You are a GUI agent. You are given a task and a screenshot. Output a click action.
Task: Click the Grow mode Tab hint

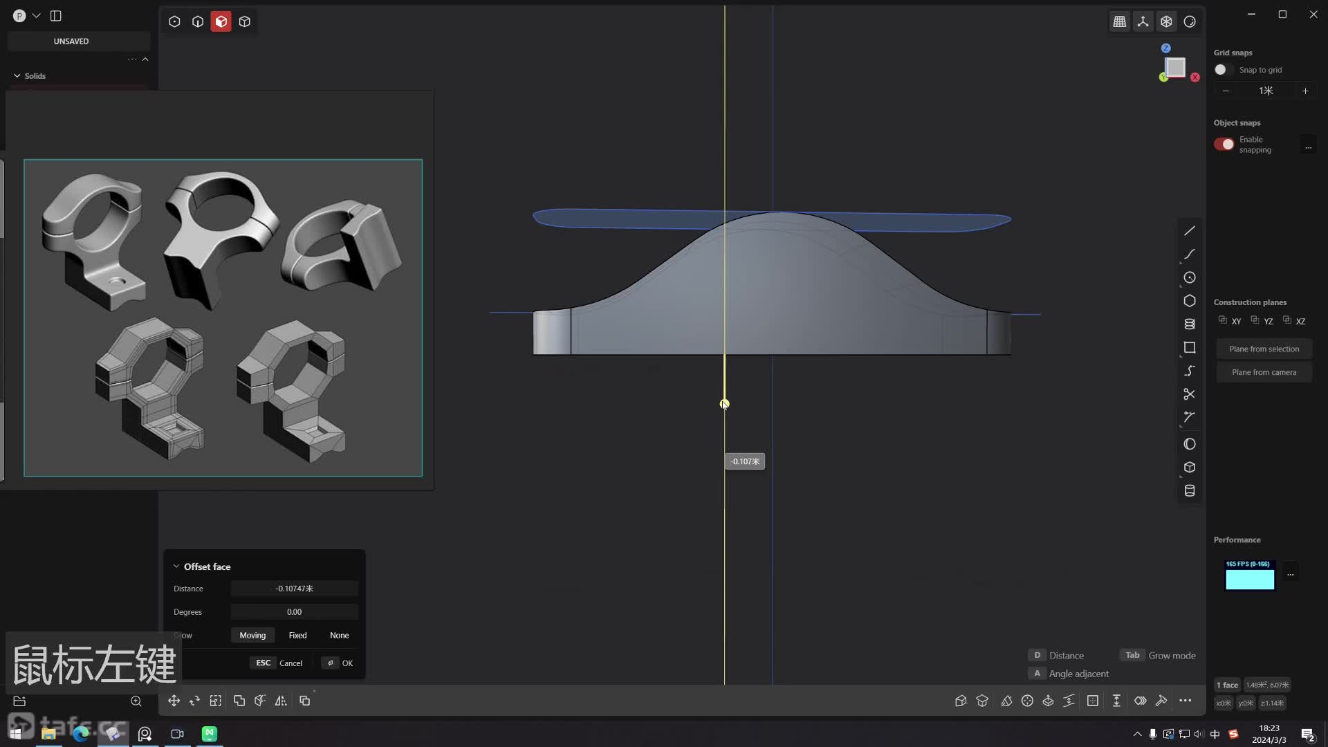1158,656
